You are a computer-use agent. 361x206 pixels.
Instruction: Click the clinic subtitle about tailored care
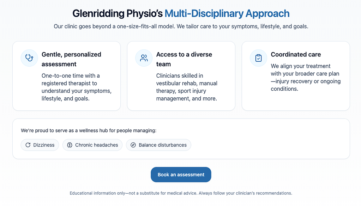tap(181, 27)
